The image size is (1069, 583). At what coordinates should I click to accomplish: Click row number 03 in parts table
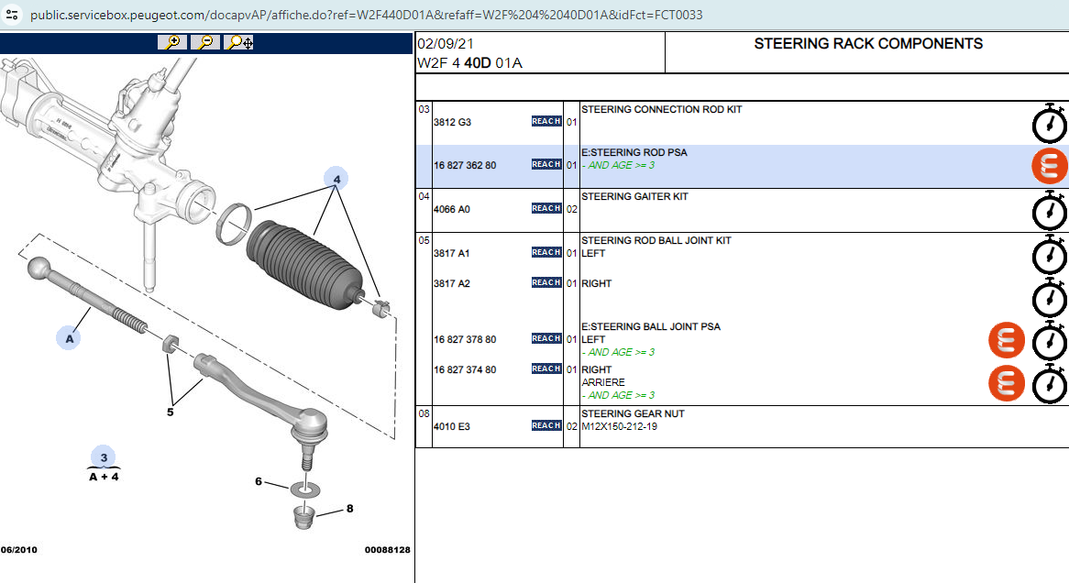(424, 109)
